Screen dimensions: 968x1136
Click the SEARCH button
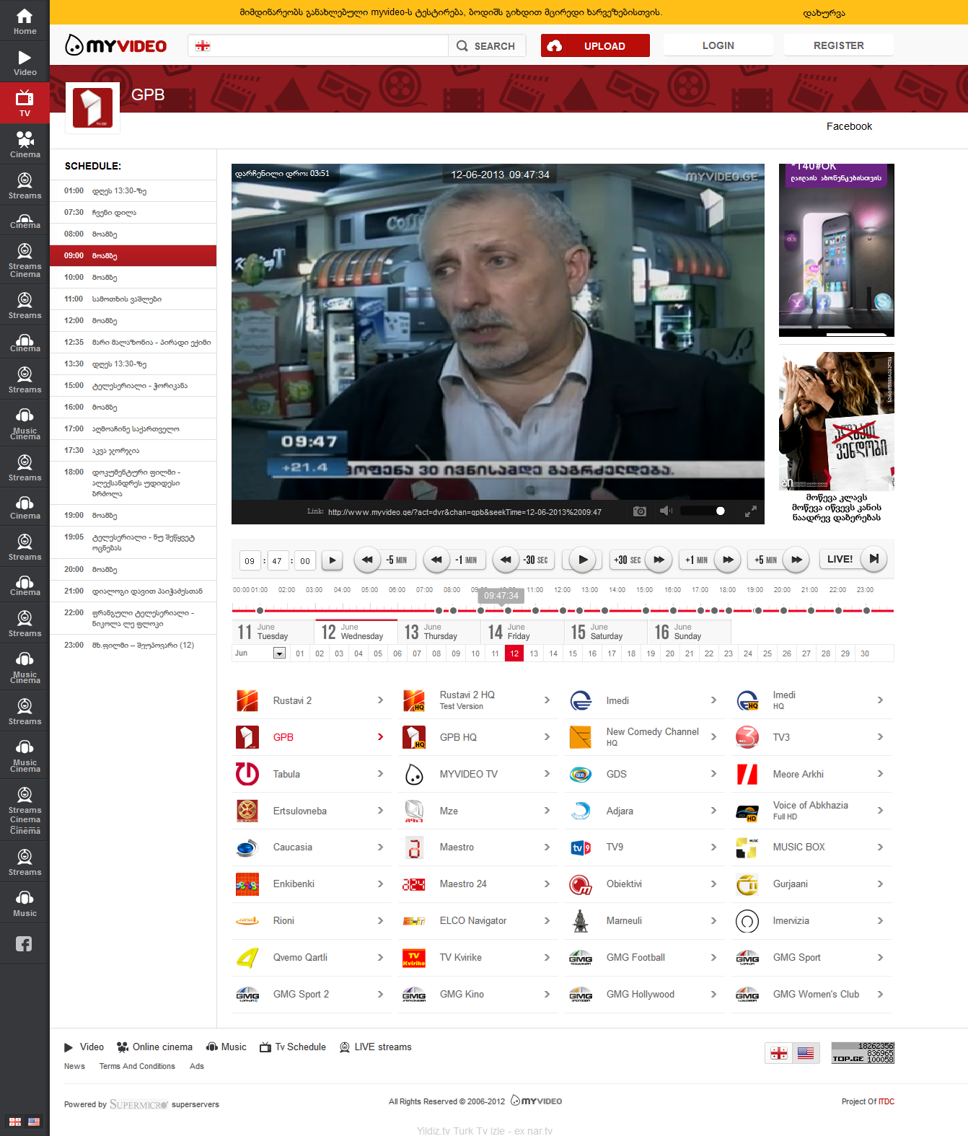point(487,45)
